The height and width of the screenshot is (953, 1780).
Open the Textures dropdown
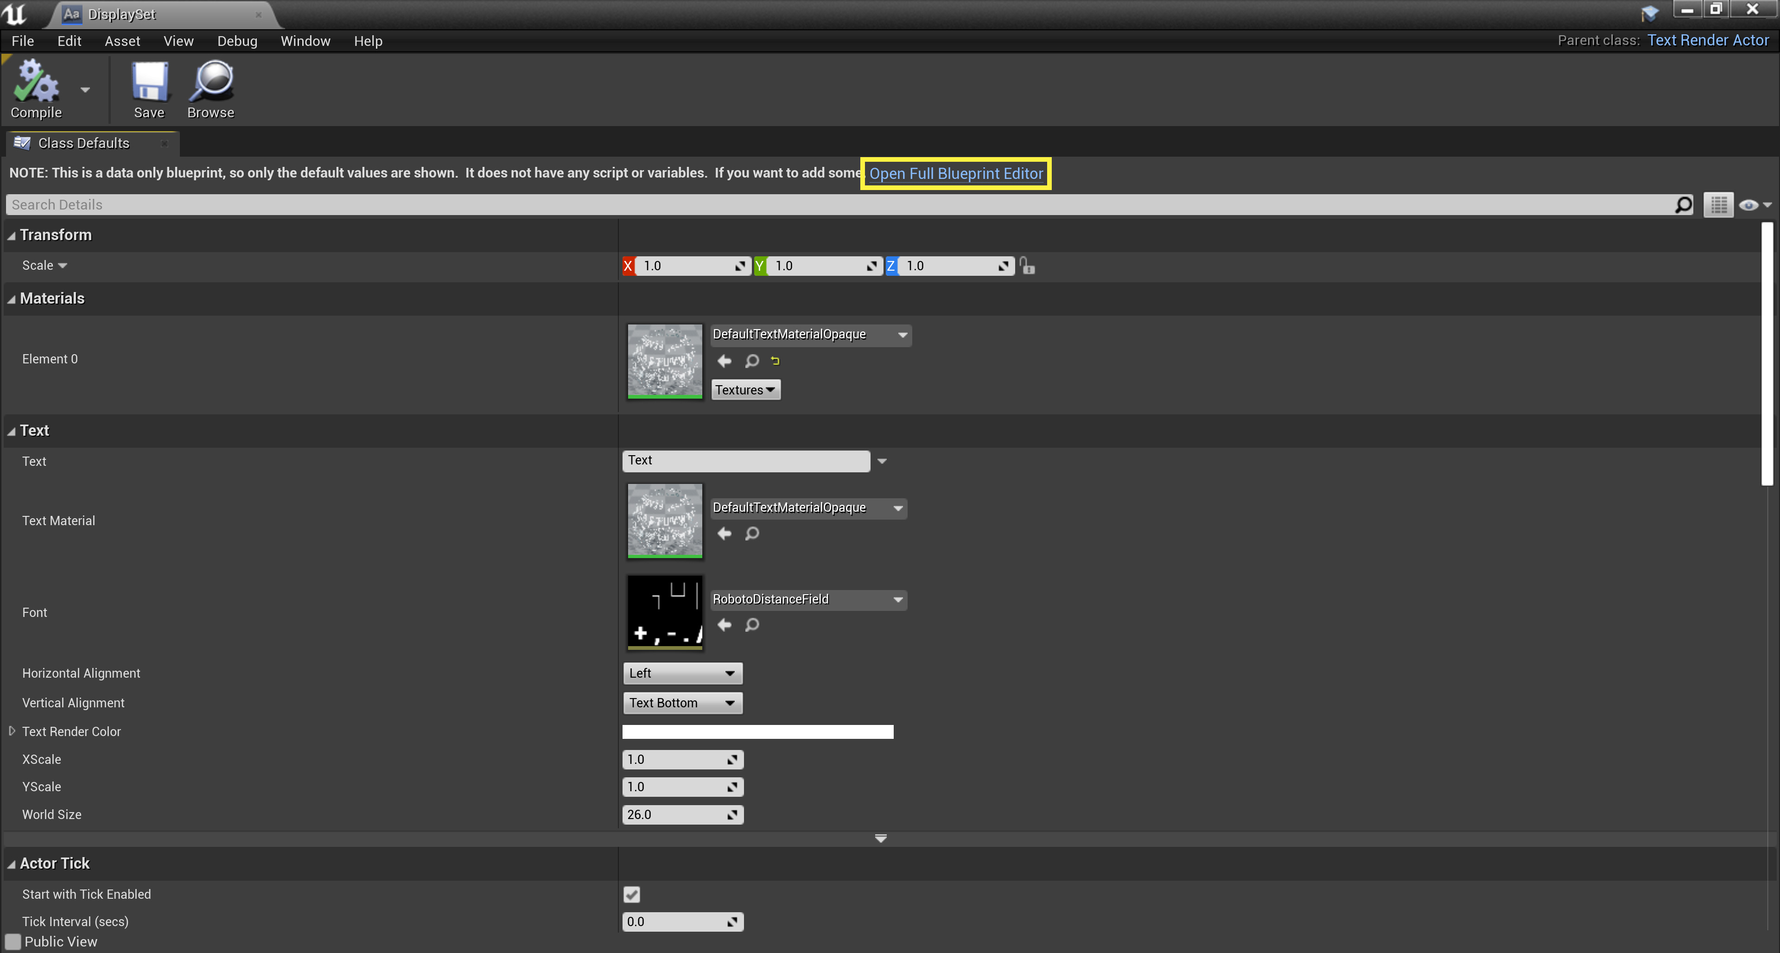(x=745, y=390)
